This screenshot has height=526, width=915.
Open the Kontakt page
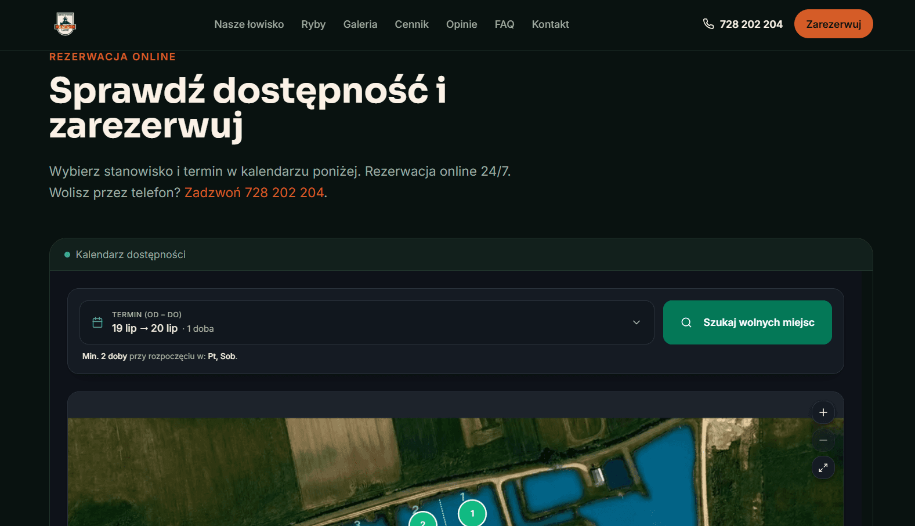[x=550, y=24]
